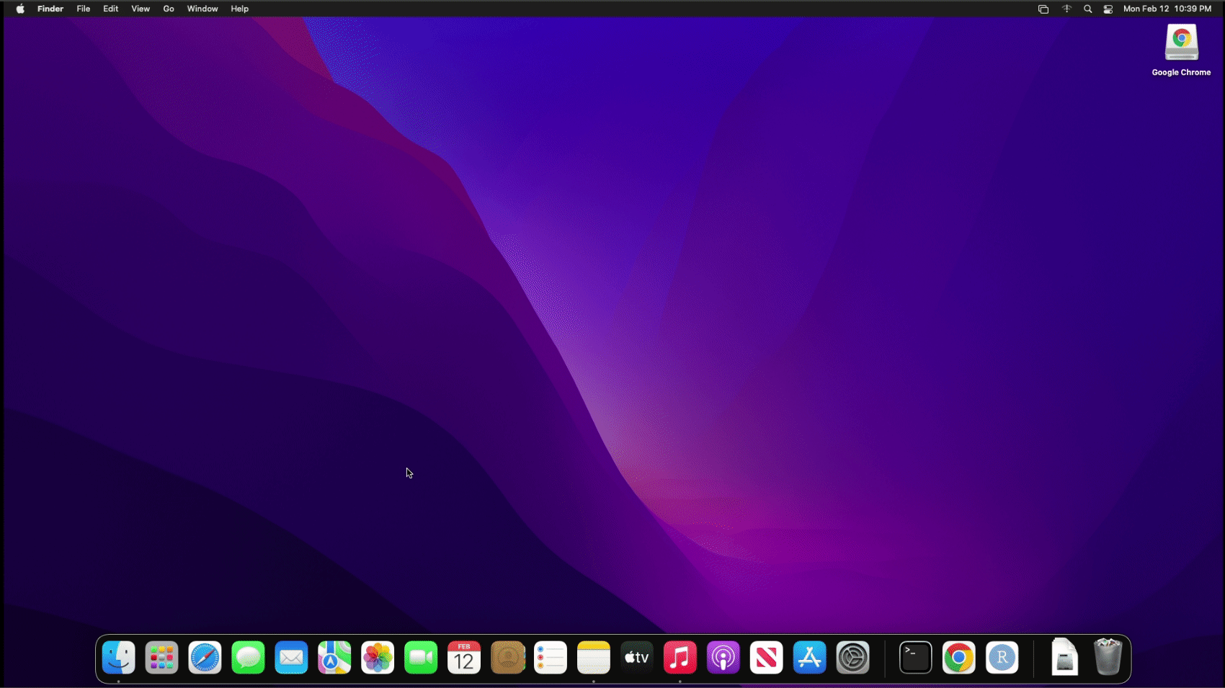Open the Launchpad app grid
The height and width of the screenshot is (688, 1225).
[x=161, y=657]
